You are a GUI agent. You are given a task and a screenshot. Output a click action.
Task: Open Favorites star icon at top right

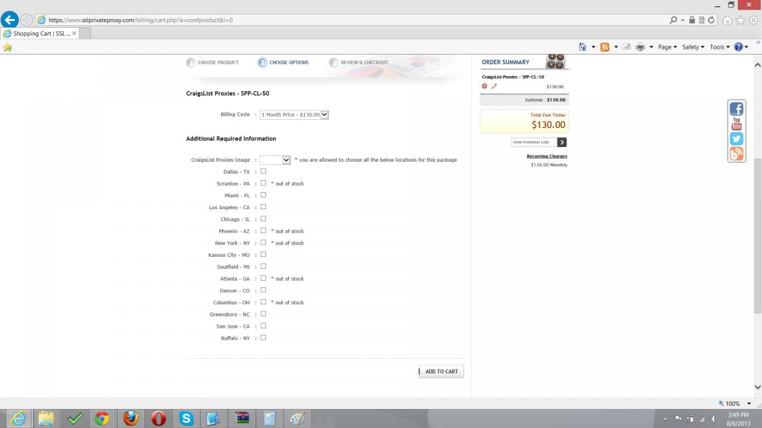coord(740,20)
